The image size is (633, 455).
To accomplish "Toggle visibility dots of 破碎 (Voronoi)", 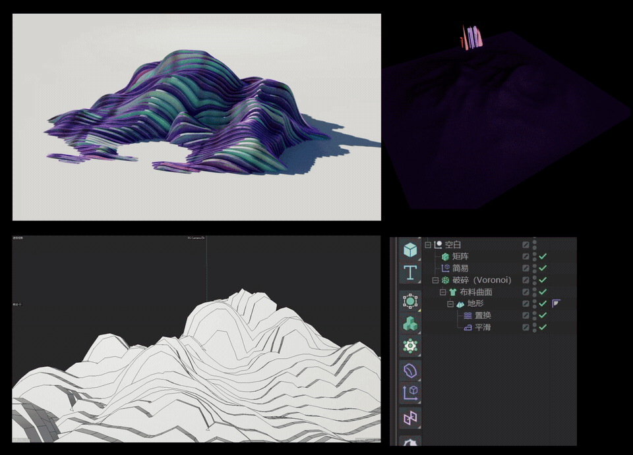I will [535, 280].
